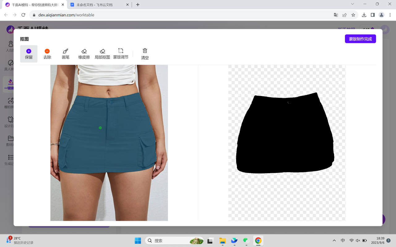
Task: View site information lock icon
Action: click(34, 15)
